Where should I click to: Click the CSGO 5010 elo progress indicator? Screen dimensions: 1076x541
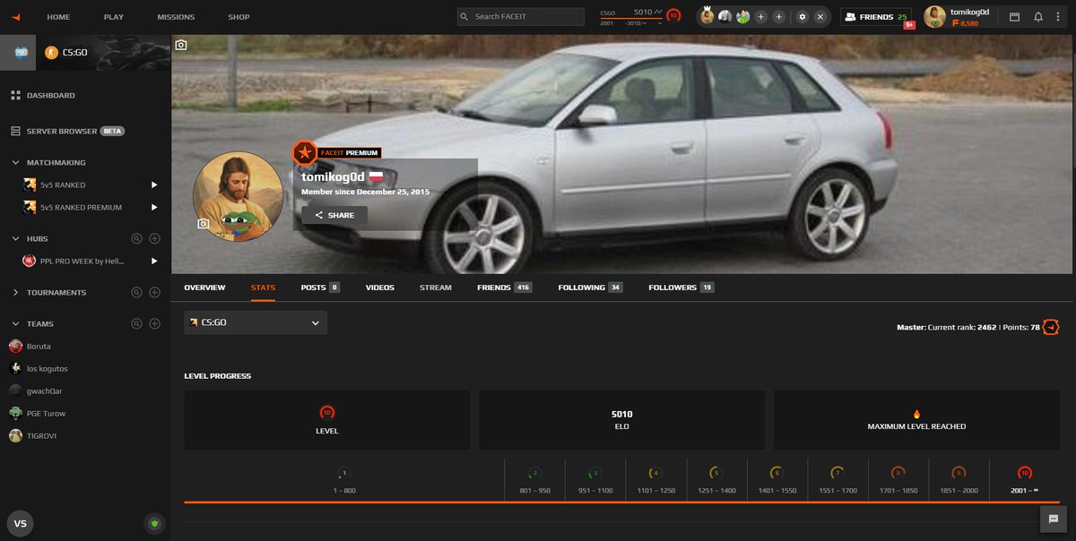click(631, 17)
